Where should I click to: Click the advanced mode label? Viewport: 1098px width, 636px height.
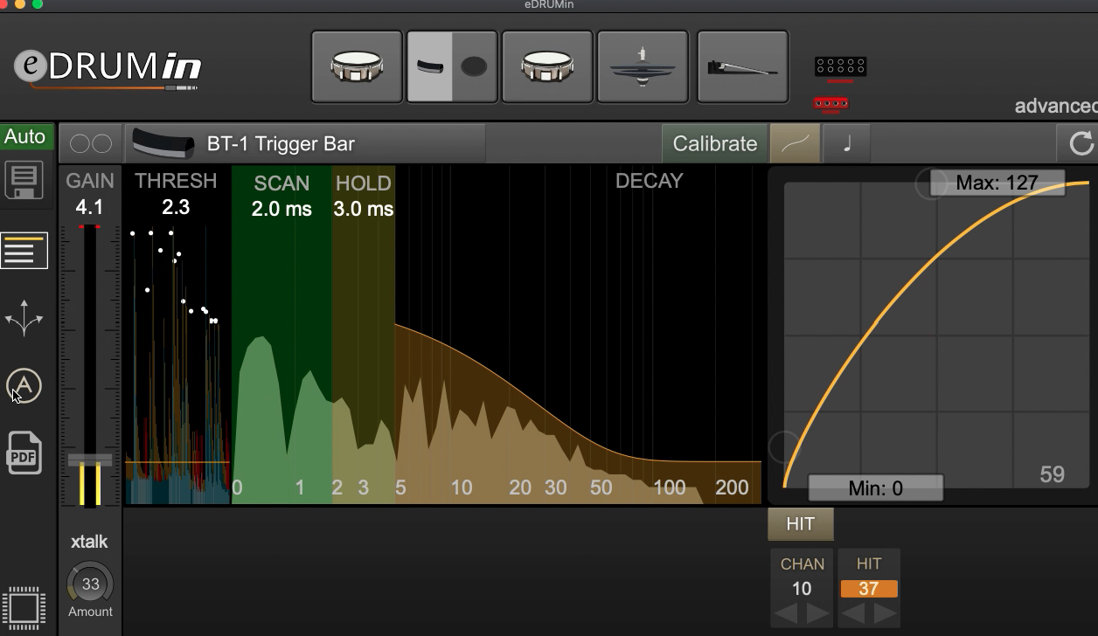pyautogui.click(x=1055, y=107)
